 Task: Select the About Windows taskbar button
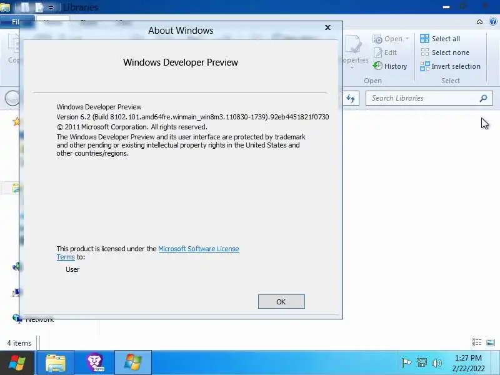click(133, 363)
